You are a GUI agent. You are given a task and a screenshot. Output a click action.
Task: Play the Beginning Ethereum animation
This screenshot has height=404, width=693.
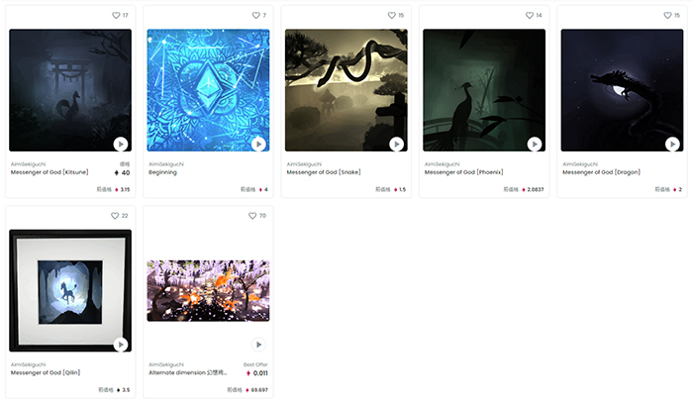[258, 145]
